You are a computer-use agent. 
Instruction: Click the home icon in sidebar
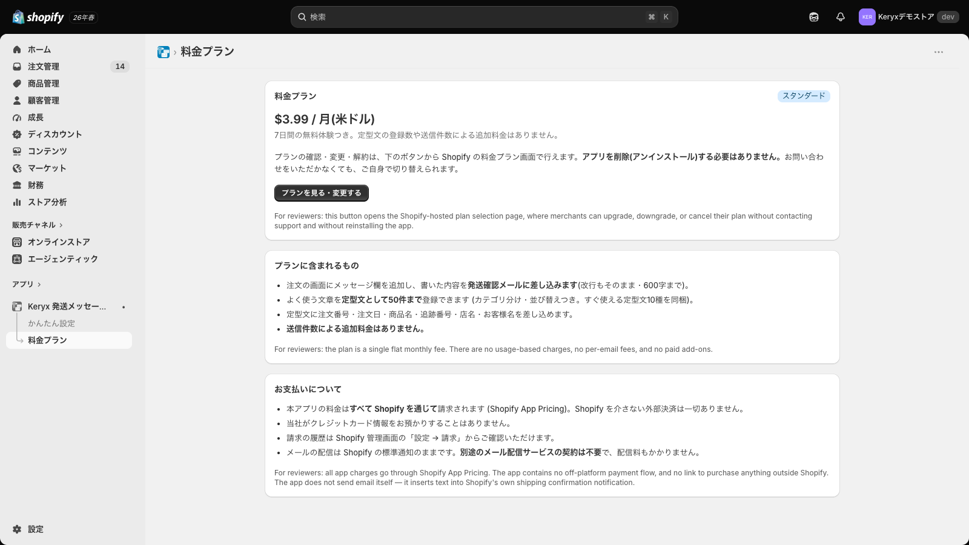click(17, 50)
